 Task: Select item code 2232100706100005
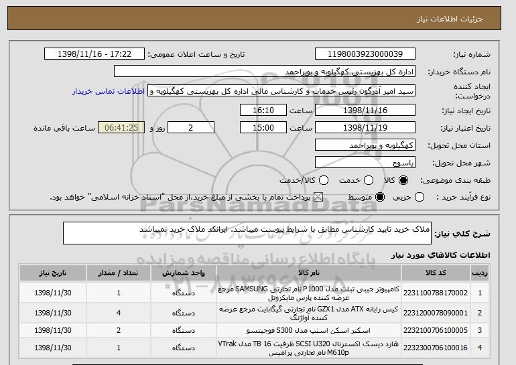pyautogui.click(x=436, y=330)
